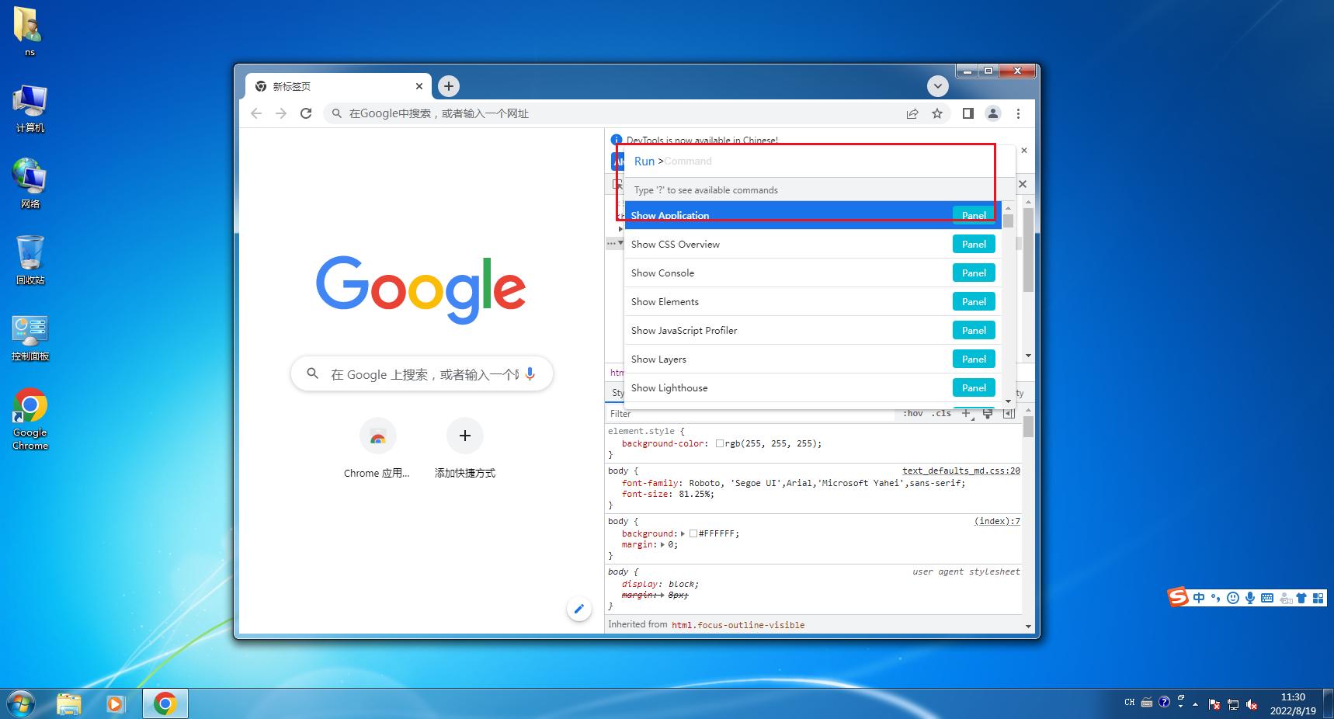Open 网络 desktop icon

click(30, 184)
